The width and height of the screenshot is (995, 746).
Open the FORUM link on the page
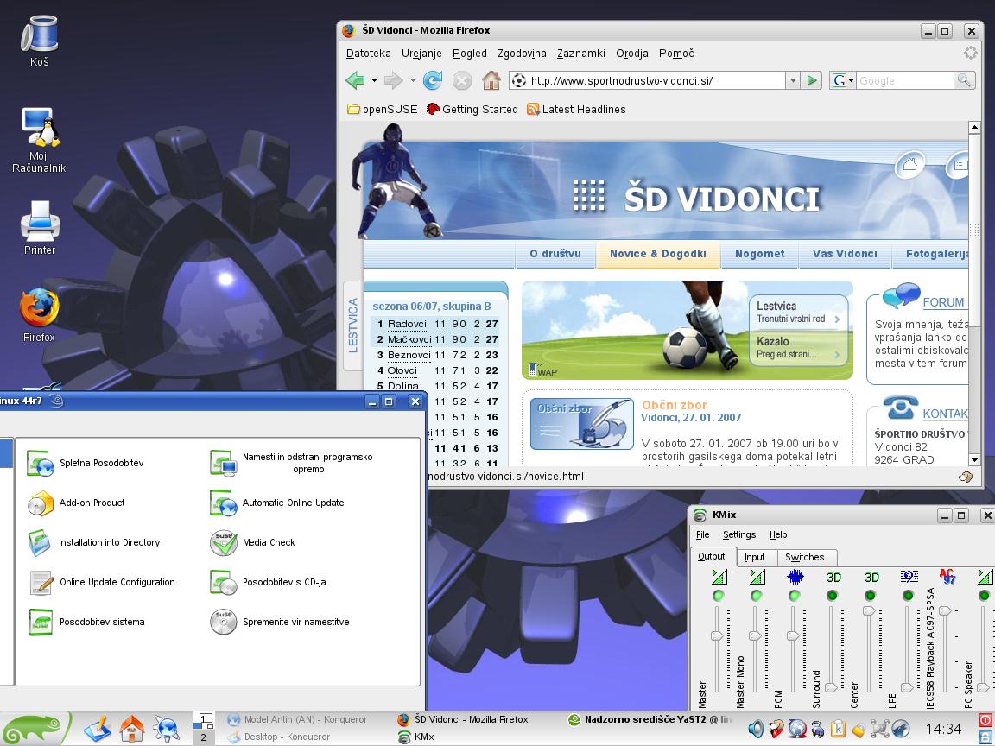click(x=943, y=302)
